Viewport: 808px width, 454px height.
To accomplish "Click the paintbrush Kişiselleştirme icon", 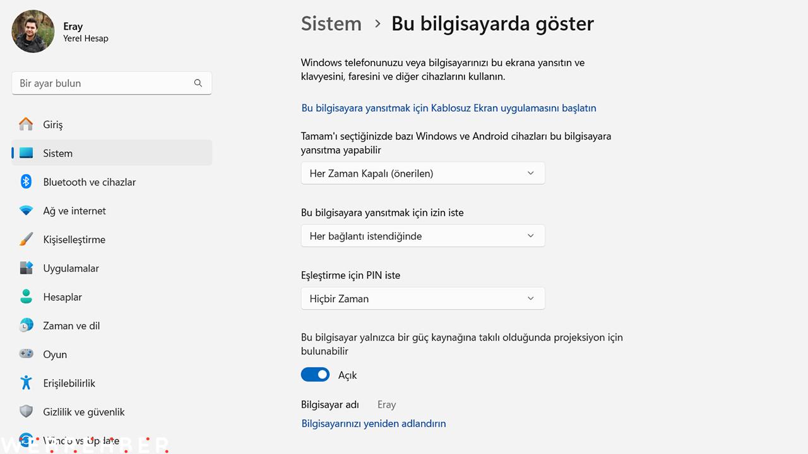I will 26,240.
